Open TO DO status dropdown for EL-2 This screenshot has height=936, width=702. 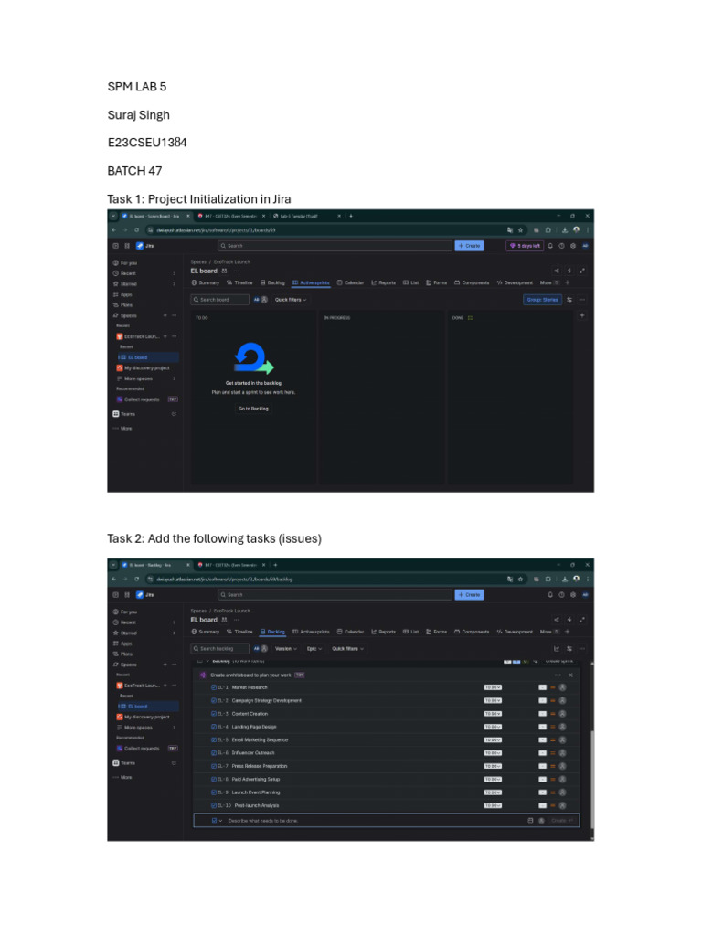click(493, 701)
